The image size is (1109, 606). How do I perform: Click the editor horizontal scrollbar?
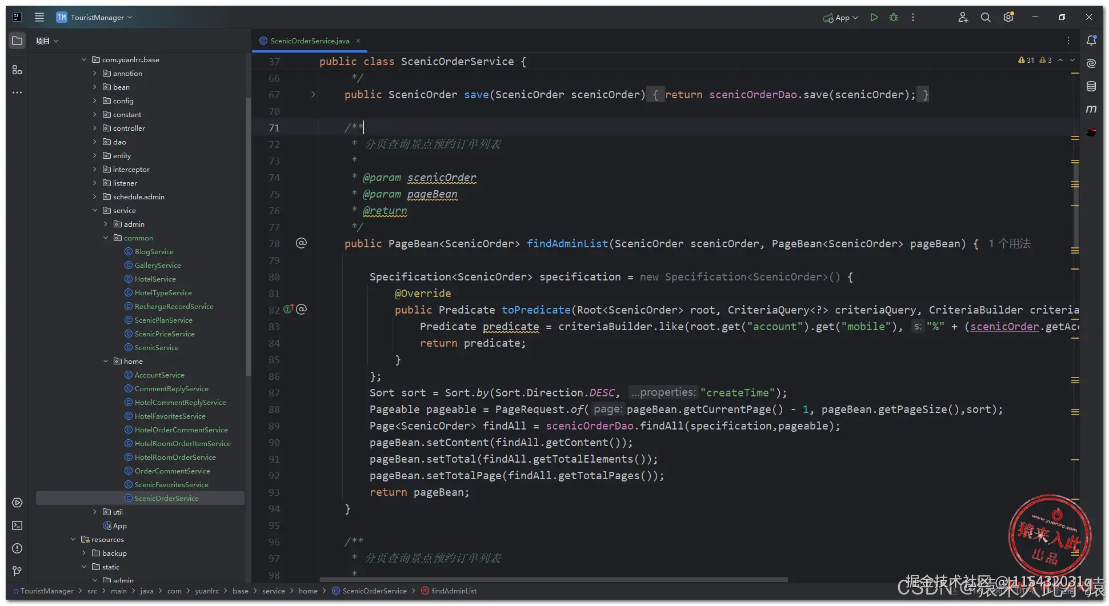(x=554, y=580)
